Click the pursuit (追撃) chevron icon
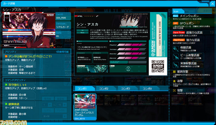The width and height of the screenshot is (216, 125). [174, 81]
